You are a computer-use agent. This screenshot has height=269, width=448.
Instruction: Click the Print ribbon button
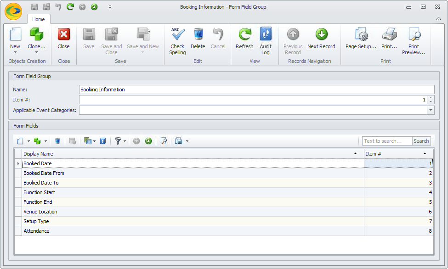(390, 39)
